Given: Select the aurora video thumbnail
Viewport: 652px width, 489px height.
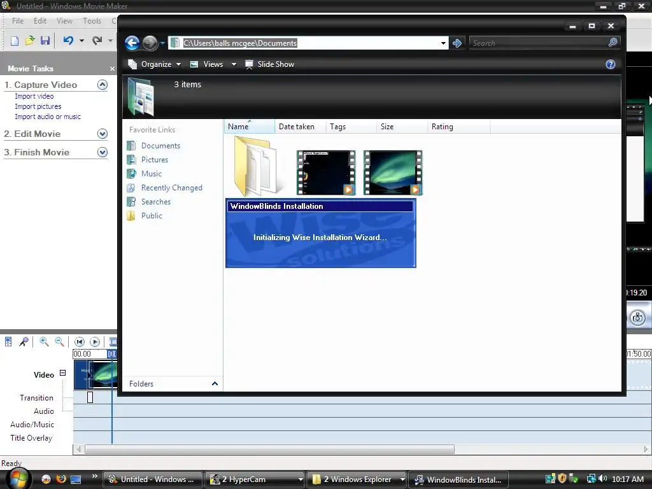Looking at the screenshot, I should coord(393,173).
